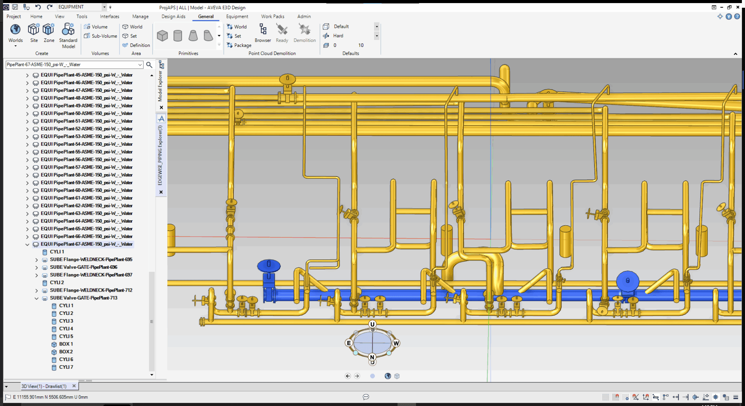Click the cube view icon below compass

tap(397, 376)
